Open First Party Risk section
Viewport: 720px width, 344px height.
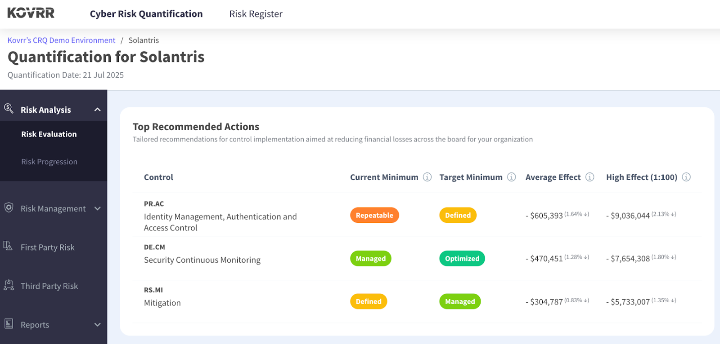[x=48, y=247]
